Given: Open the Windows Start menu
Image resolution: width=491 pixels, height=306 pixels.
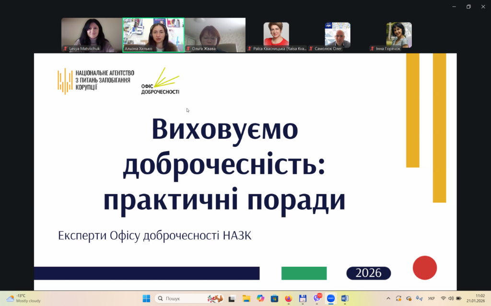Looking at the screenshot, I should (146, 298).
